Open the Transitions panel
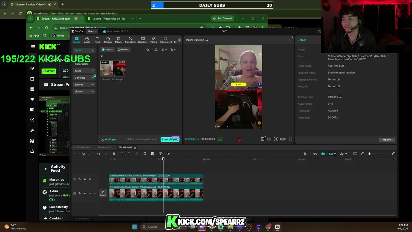 tap(130, 40)
